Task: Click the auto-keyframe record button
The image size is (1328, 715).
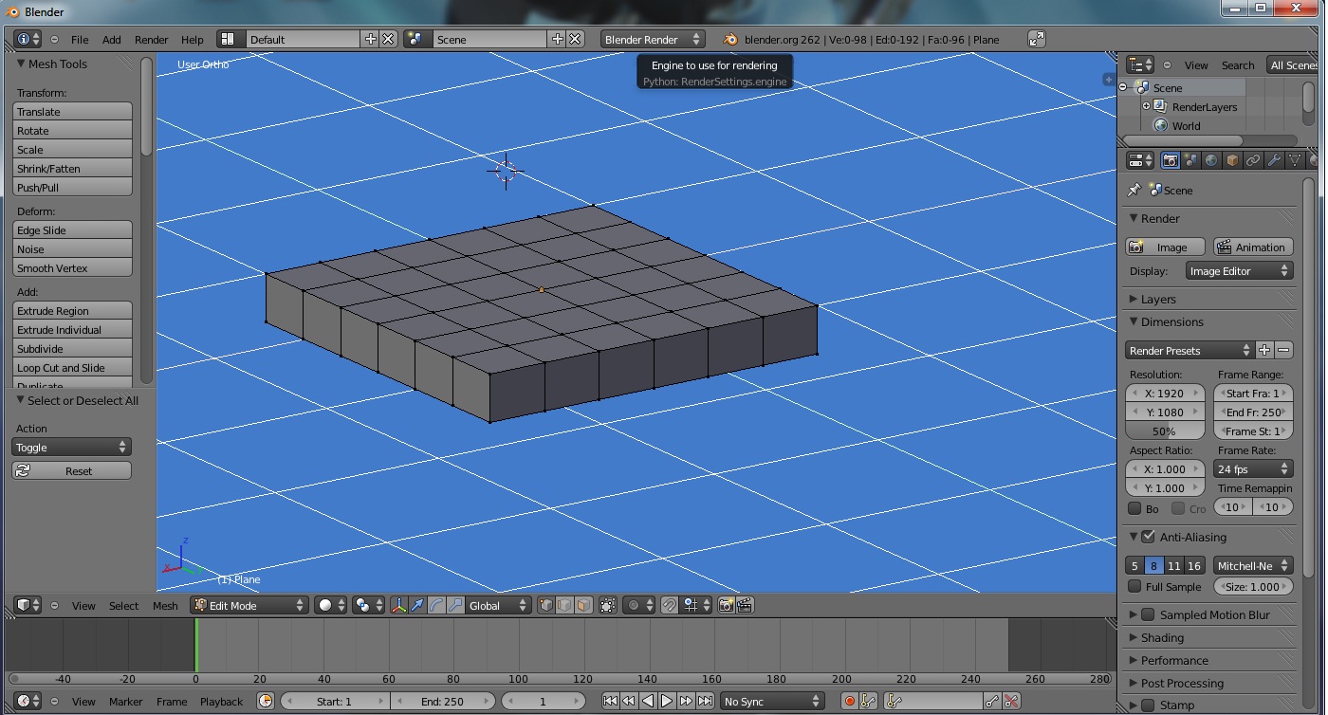Action: (850, 701)
